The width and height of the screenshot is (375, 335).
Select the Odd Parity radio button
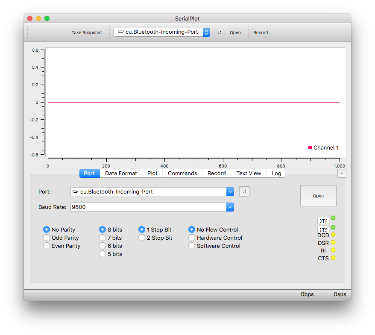click(x=47, y=238)
